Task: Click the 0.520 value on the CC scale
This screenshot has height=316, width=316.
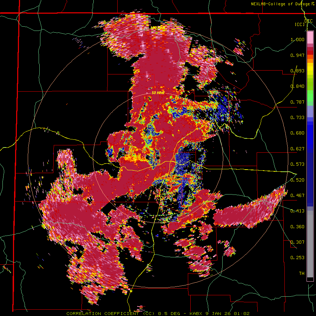Action: pos(297,180)
